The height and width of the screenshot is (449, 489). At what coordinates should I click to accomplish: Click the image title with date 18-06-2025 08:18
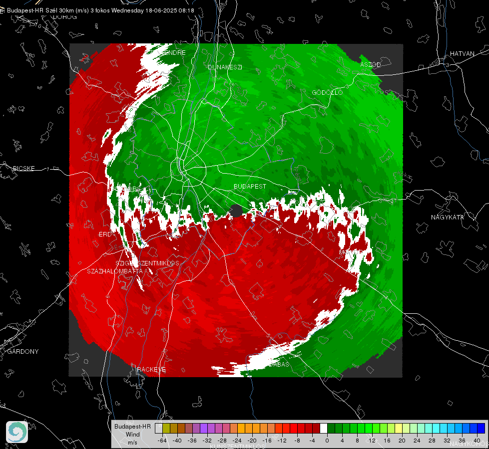coord(100,10)
